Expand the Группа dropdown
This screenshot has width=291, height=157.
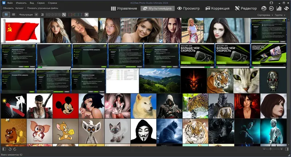280,15
